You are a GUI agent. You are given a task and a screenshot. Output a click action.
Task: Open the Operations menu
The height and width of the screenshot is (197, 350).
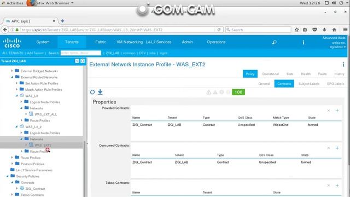click(x=216, y=42)
